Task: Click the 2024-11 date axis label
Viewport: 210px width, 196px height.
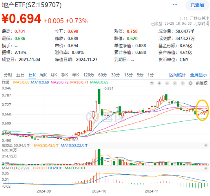Action: 152,191
